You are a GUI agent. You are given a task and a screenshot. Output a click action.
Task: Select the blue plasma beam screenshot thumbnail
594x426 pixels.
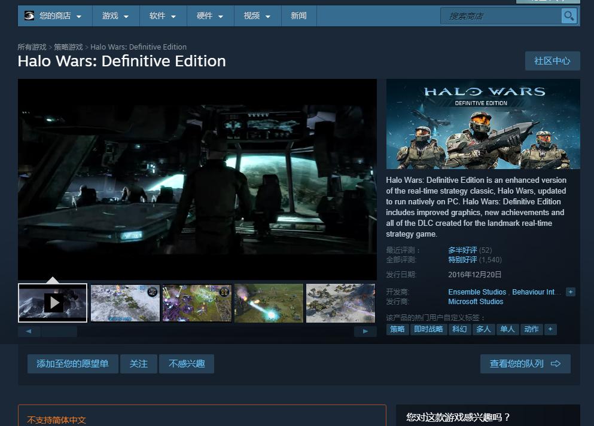[x=269, y=303]
